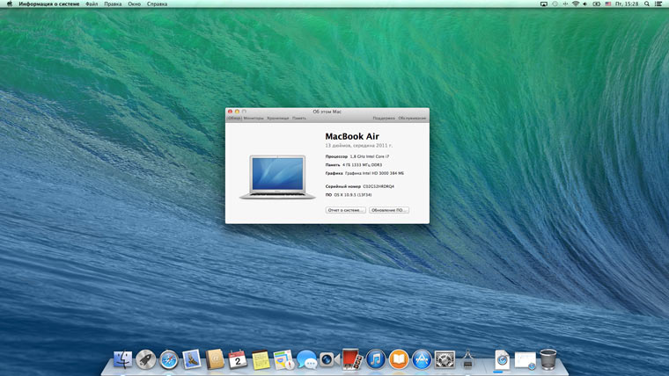Open Contacts address book in Dock
The image size is (669, 376).
point(215,359)
